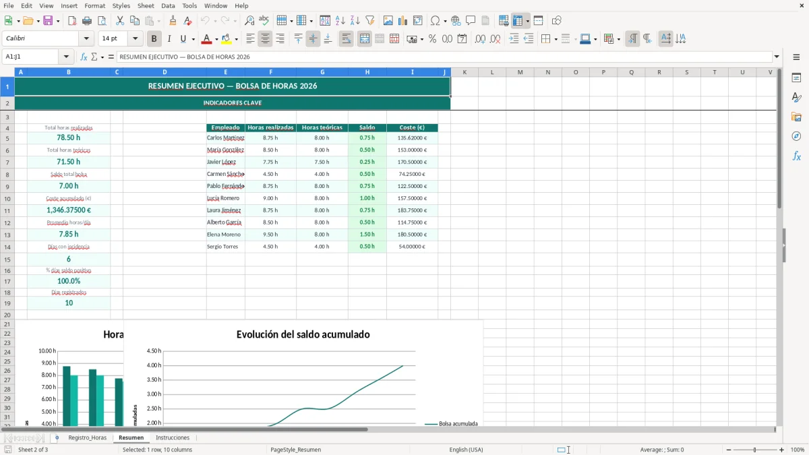Expand the formula bar arrow
The width and height of the screenshot is (809, 455).
[x=777, y=57]
